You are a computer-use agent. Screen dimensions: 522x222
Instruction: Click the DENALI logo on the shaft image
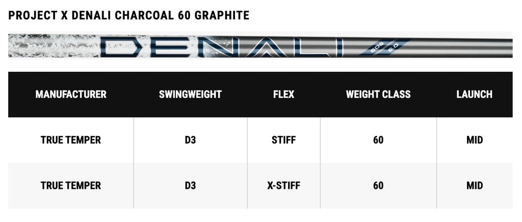coord(219,46)
